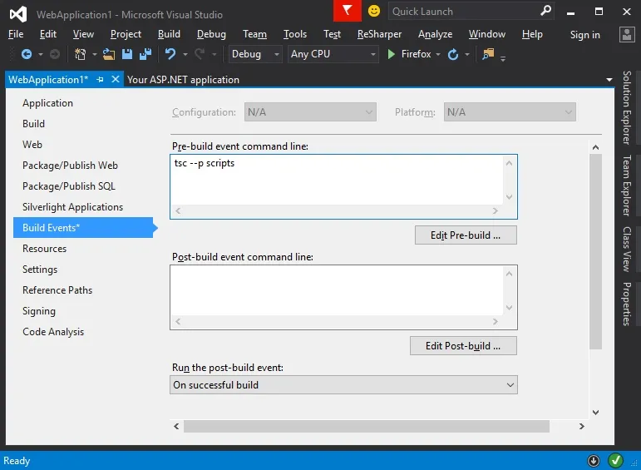641x470 pixels.
Task: Send feedback via the smiley icon
Action: coord(373,11)
